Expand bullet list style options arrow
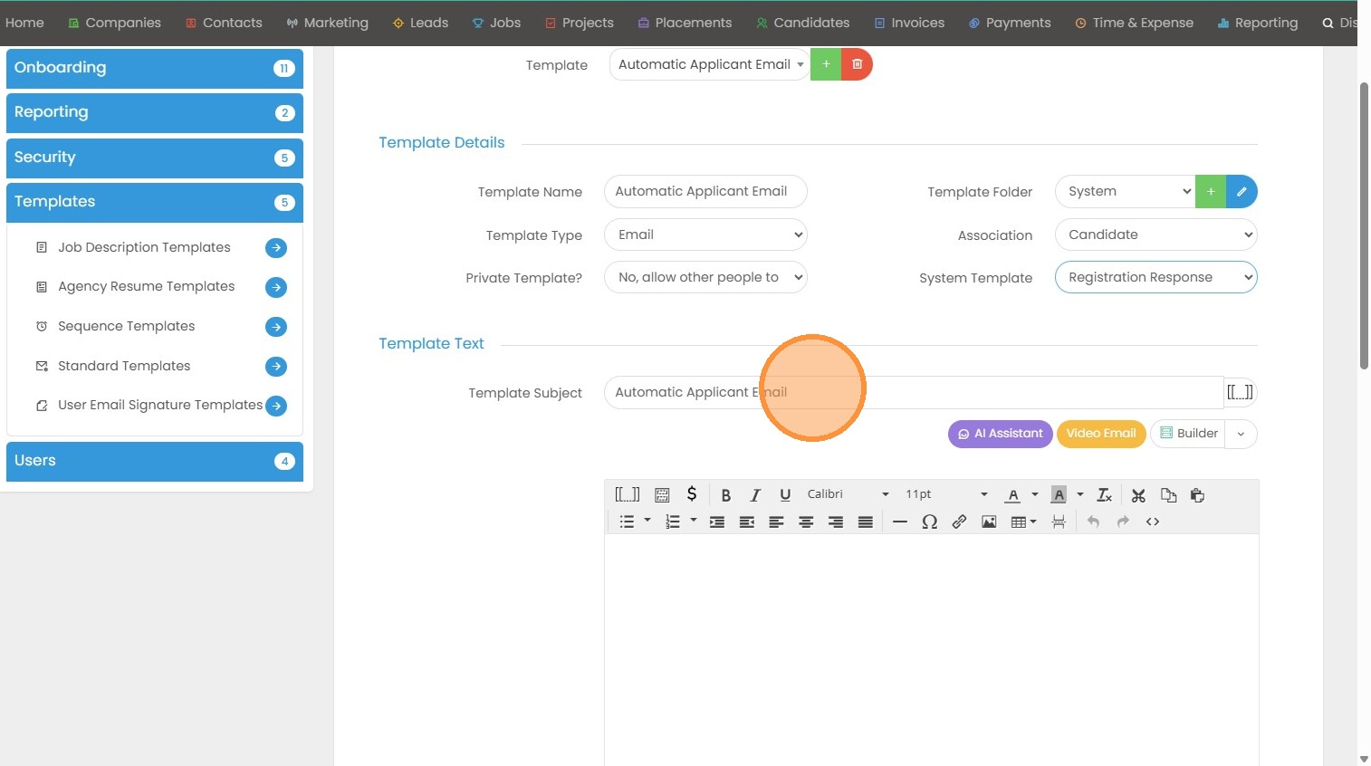The width and height of the screenshot is (1371, 766). (x=647, y=521)
